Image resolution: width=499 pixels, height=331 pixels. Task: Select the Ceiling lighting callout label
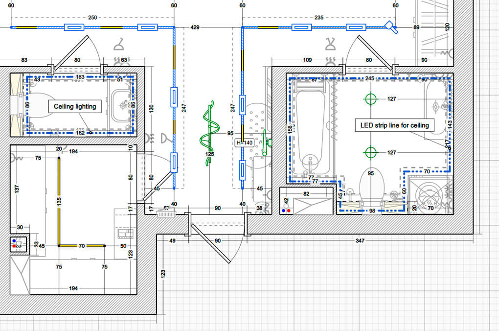pos(75,106)
